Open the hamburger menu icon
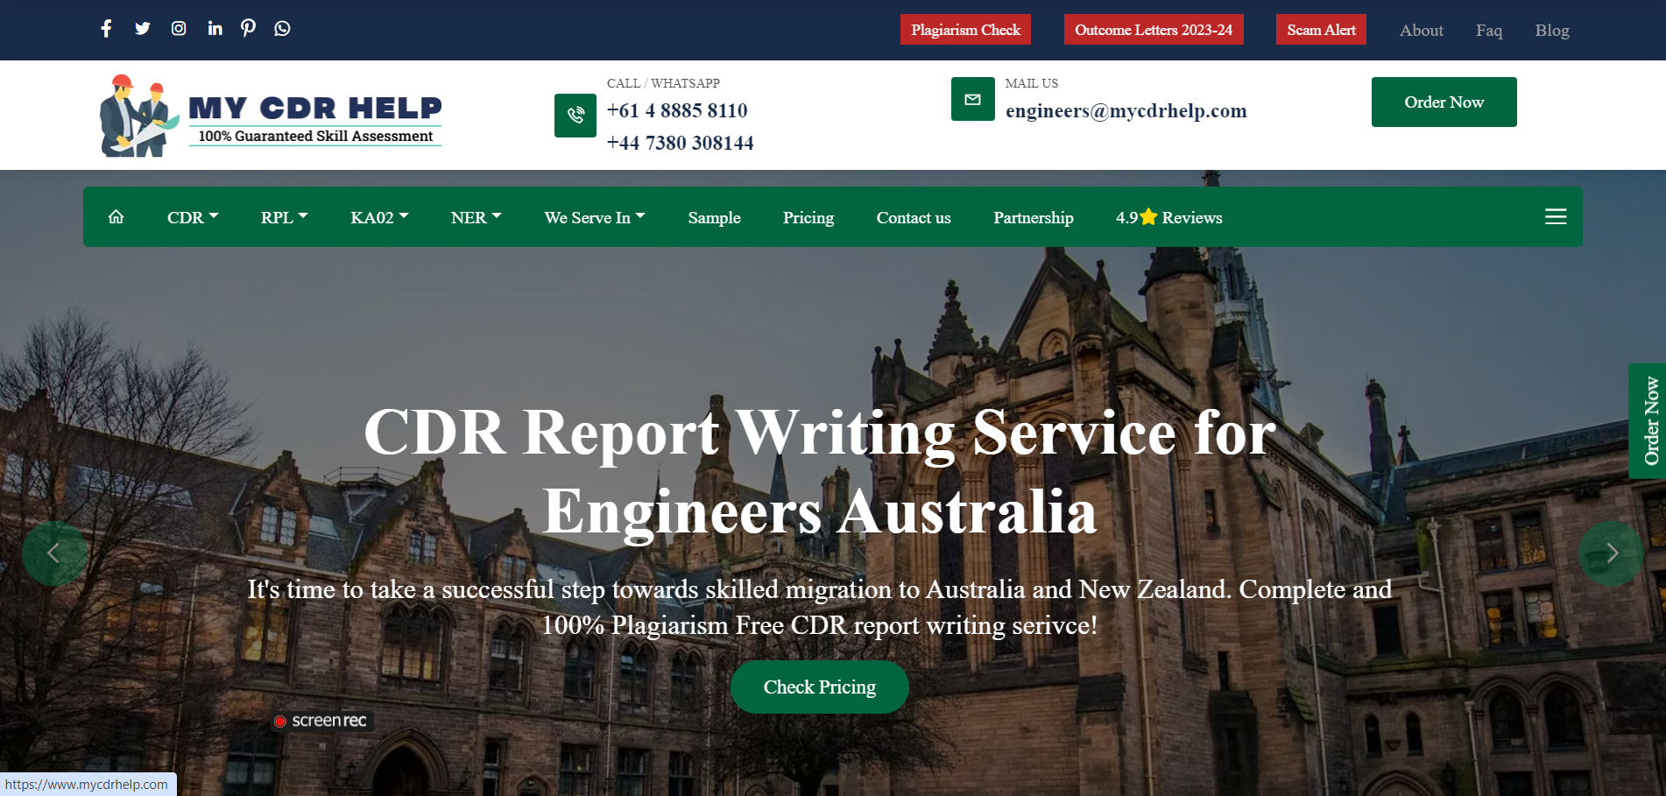This screenshot has height=796, width=1666. pyautogui.click(x=1555, y=217)
